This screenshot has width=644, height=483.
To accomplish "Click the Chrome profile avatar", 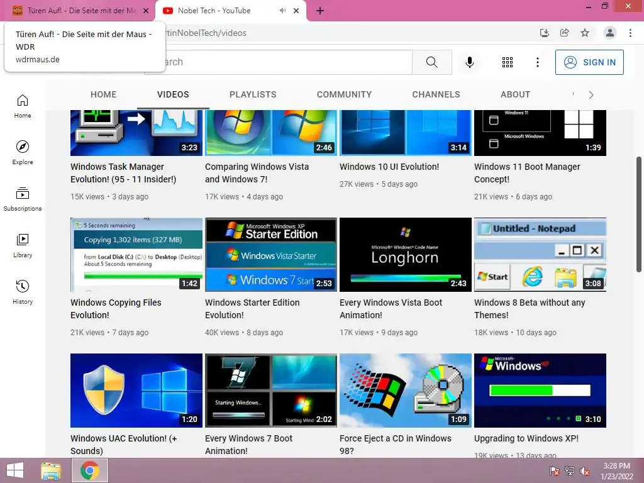I will (x=610, y=33).
